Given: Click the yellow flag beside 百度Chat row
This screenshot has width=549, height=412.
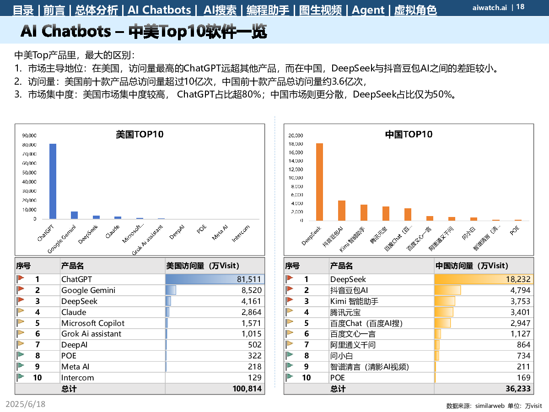Looking at the screenshot, I should click(289, 323).
